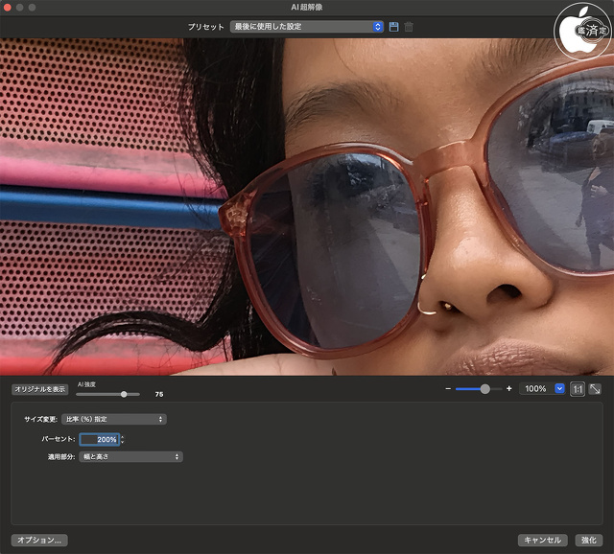Click the パーセント input field
Screen dimensions: 614x554
99,439
